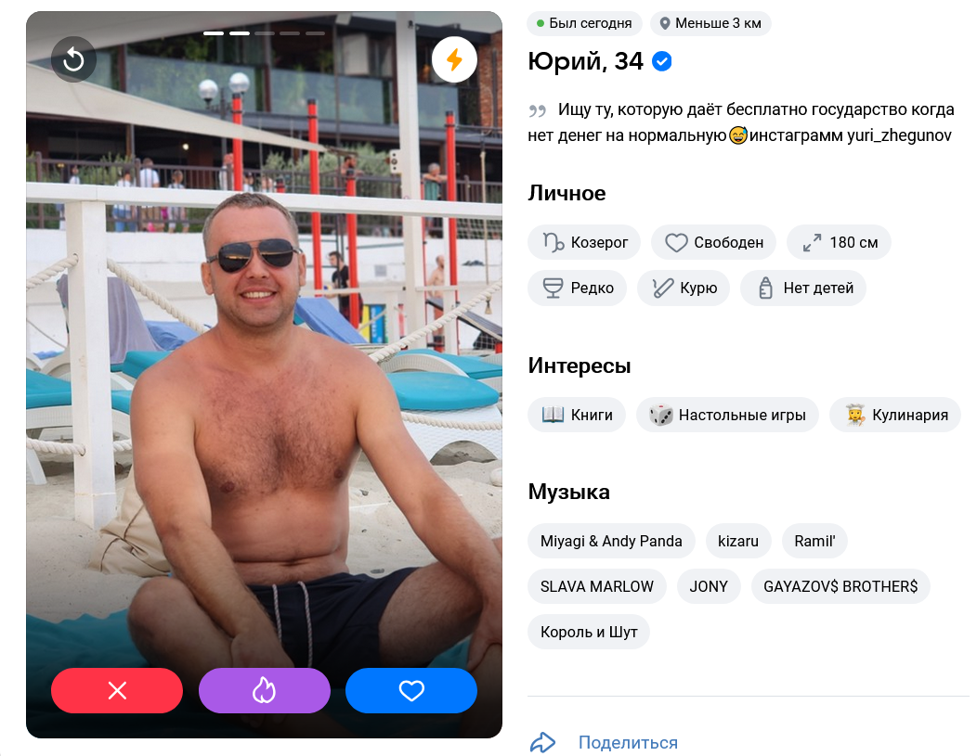Click the undo rewind arrow icon

click(x=73, y=60)
